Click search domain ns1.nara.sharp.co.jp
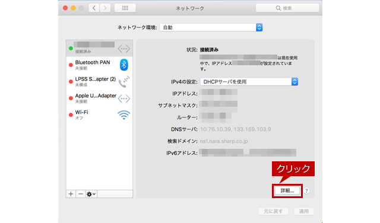380x223 pixels. coord(224,141)
